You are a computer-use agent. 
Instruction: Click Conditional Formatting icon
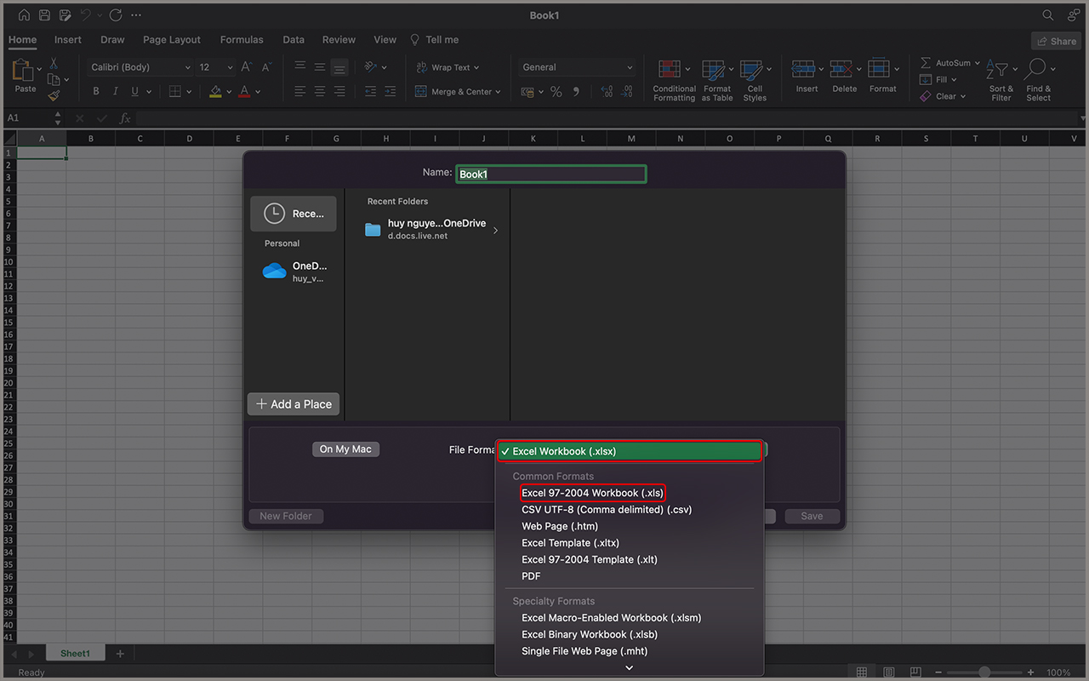[670, 70]
